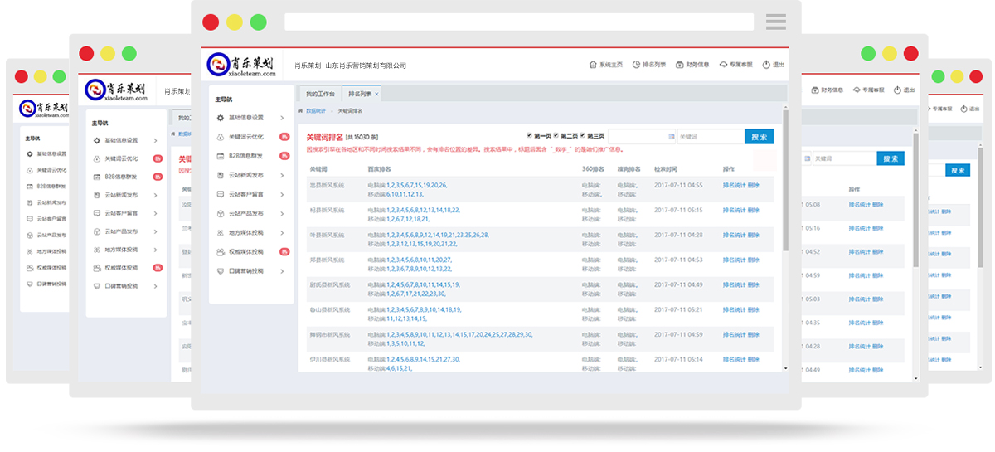Viewport: 995px width, 452px height.
Task: Click the 专属客服 icon in front window header
Action: [723, 65]
